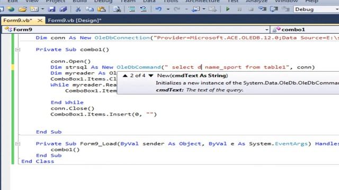Click the Navigate Backward icon
Screen dimensions: 339x190
195,9
